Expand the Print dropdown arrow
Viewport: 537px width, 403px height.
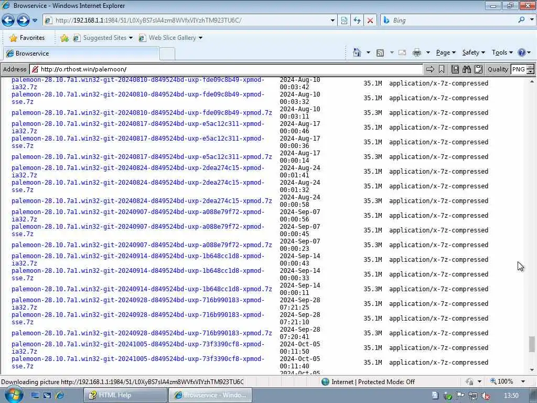428,52
